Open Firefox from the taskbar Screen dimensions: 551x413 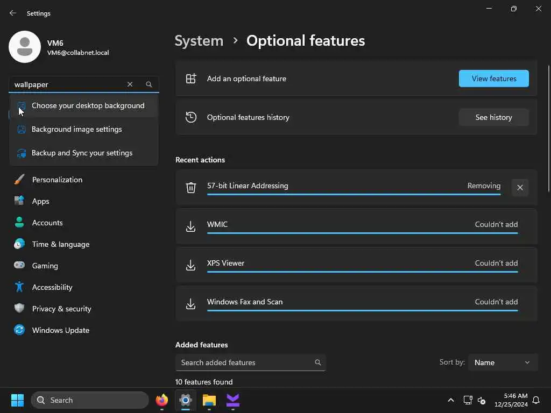click(162, 400)
